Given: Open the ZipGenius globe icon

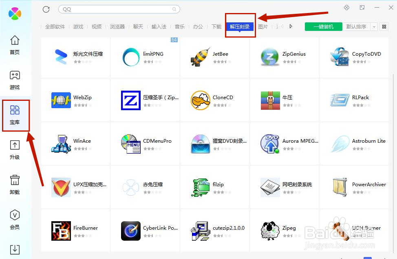Looking at the screenshot, I should click(270, 57).
